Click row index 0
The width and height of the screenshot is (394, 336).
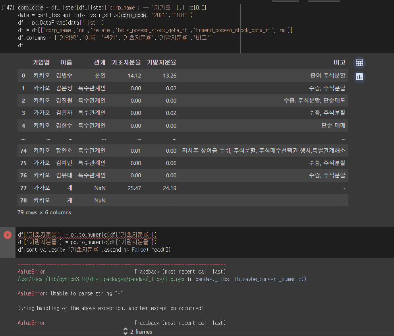[23, 76]
